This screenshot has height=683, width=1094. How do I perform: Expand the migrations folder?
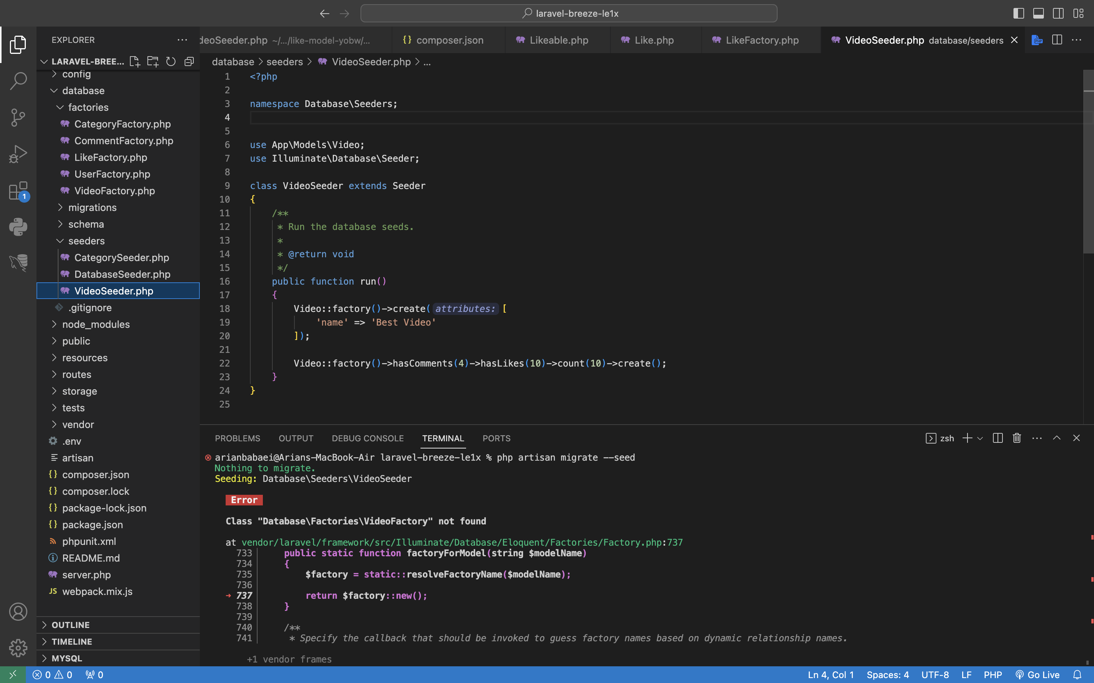(x=118, y=207)
